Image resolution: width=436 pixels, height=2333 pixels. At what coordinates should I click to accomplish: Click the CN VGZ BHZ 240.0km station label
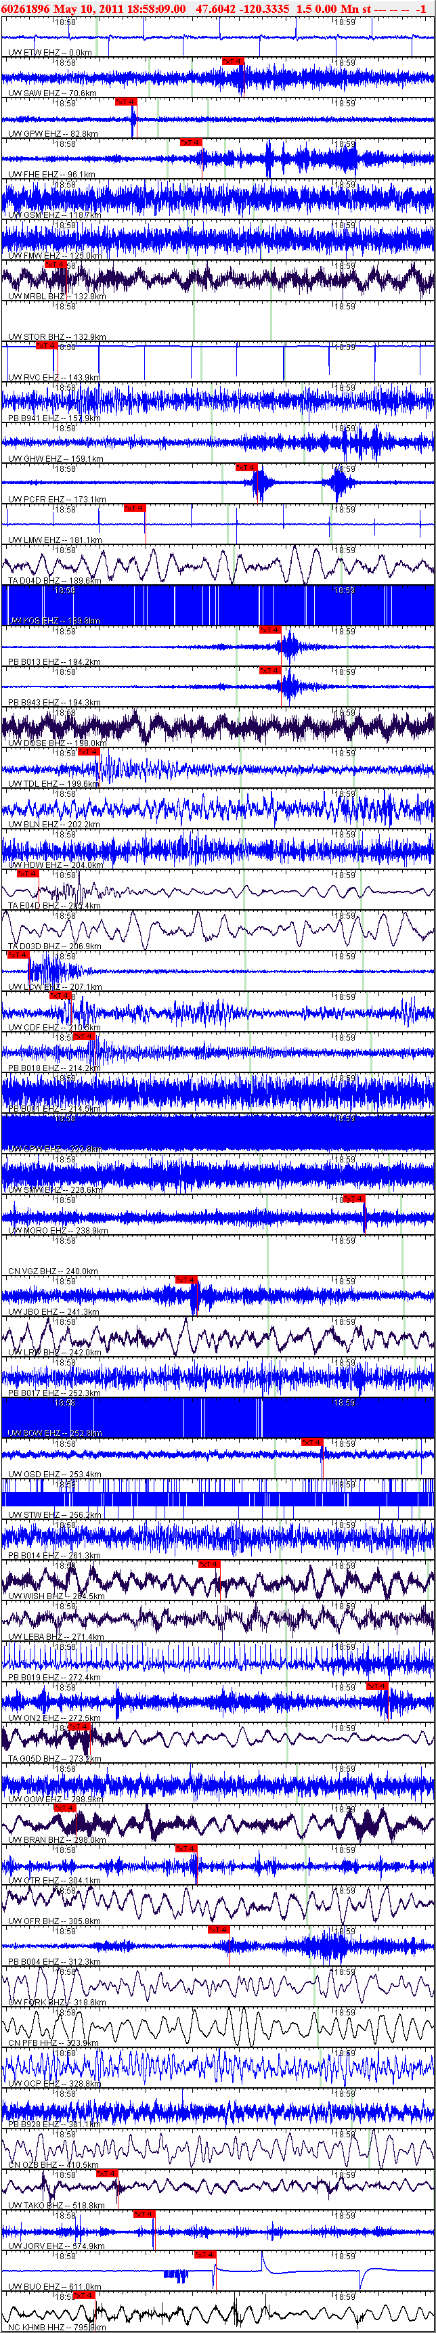[x=53, y=1271]
